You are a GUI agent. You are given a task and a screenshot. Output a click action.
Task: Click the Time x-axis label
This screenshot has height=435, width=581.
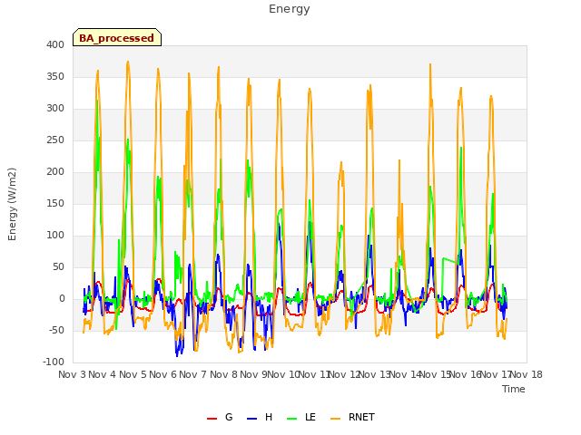[x=514, y=389]
